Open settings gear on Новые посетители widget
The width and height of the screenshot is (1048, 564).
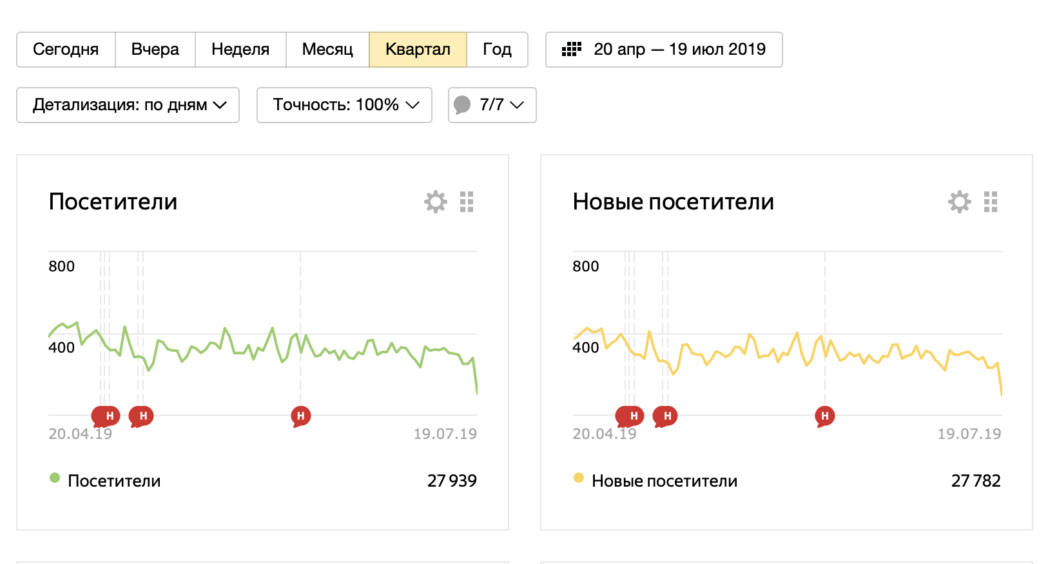coord(960,202)
